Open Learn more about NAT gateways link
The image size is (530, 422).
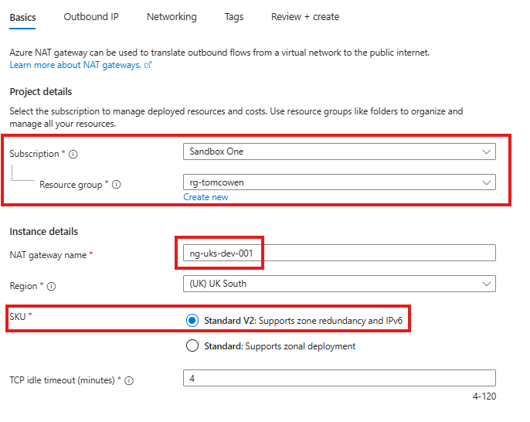coord(75,66)
